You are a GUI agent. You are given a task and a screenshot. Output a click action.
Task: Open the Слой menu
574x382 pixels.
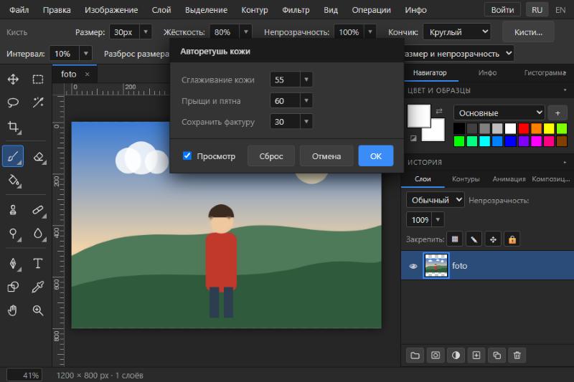161,10
